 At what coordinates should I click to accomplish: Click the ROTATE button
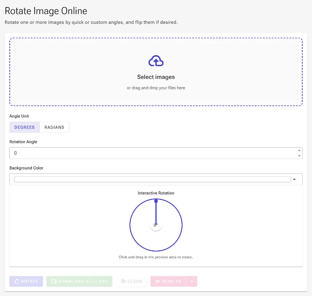click(26, 281)
